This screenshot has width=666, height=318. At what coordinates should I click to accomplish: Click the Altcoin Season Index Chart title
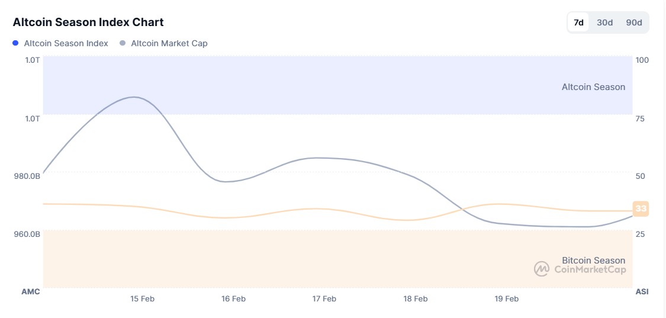coord(88,23)
